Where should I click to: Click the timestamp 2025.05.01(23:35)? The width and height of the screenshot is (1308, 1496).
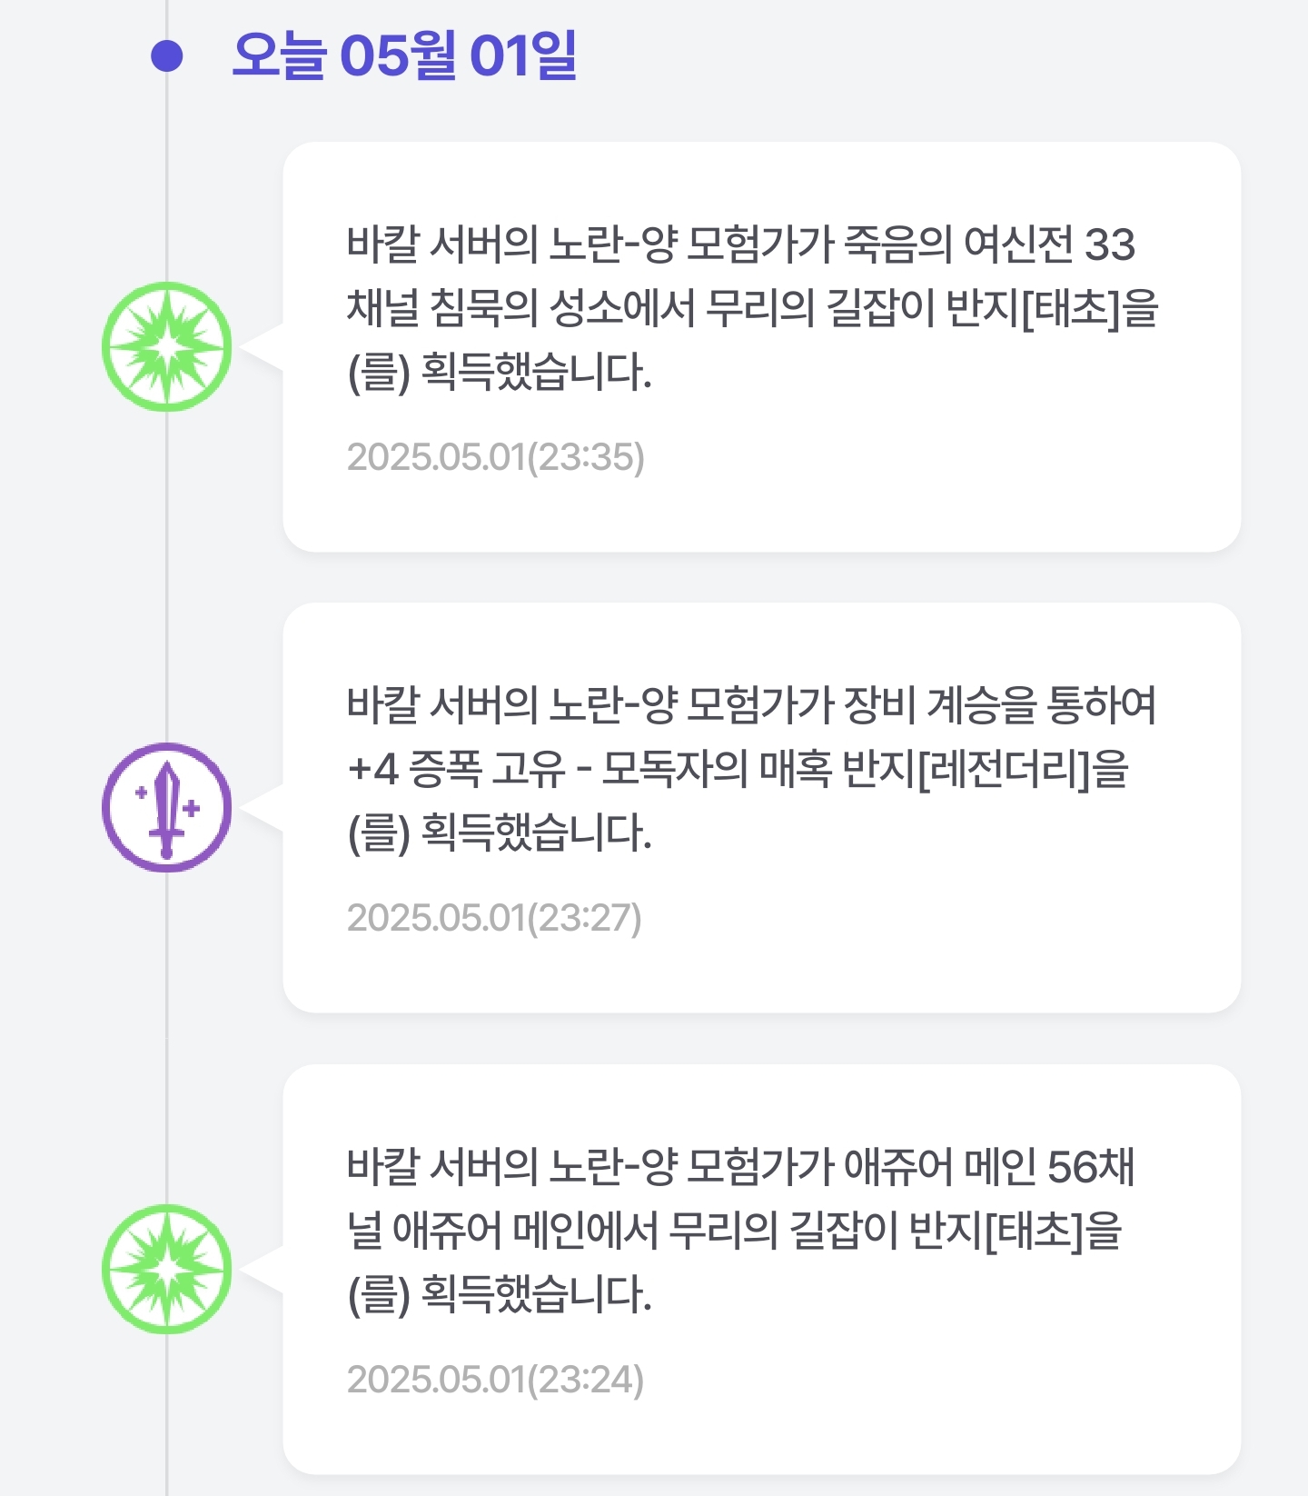(496, 457)
